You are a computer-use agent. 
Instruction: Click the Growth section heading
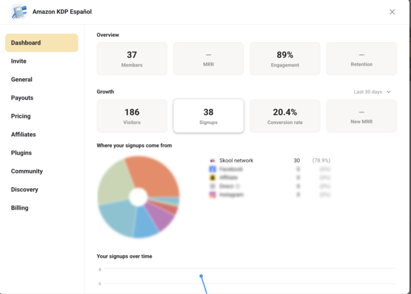[105, 92]
